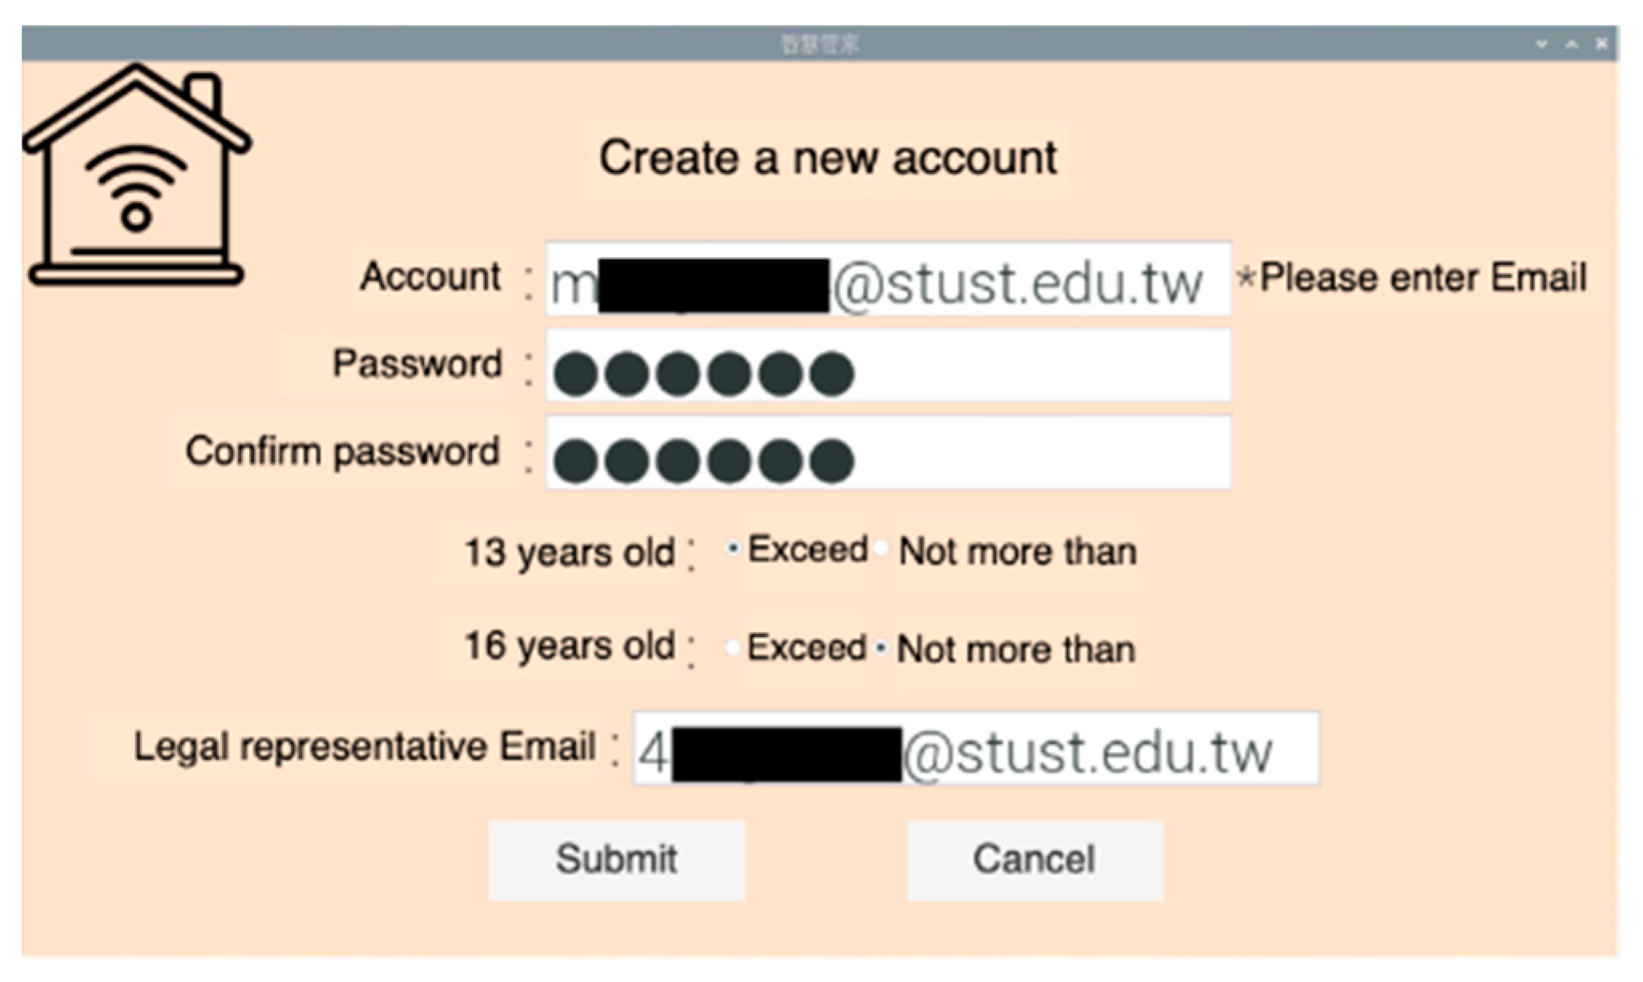Choose Not more than for 13 years old
The height and width of the screenshot is (982, 1643).
882,549
